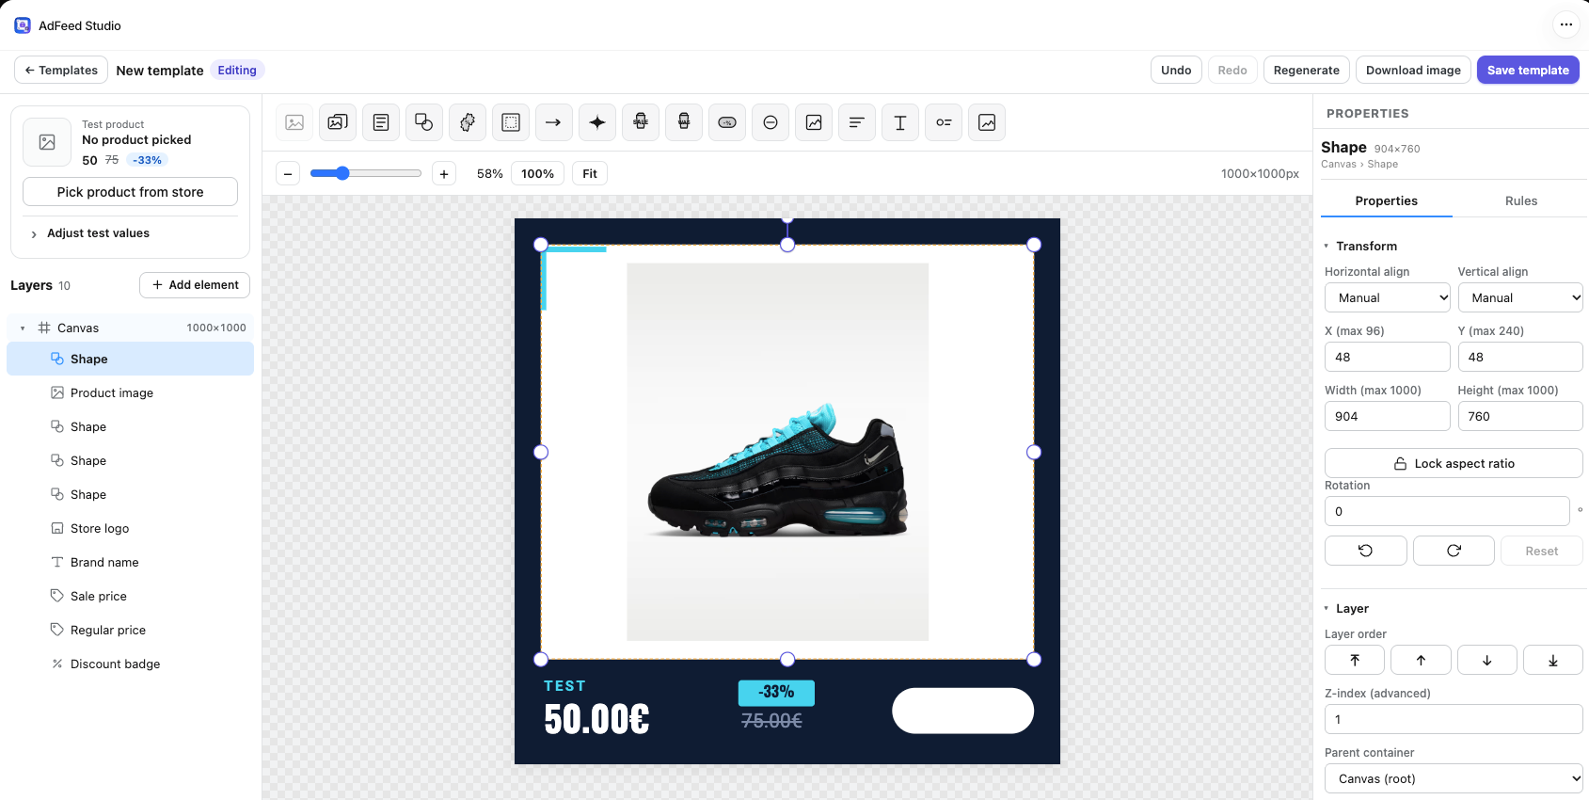
Task: Switch to the Rules tab
Action: pos(1520,200)
